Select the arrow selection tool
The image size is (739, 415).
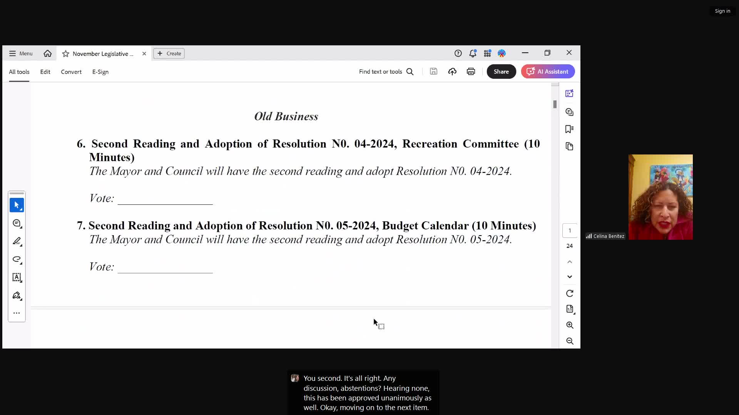point(17,205)
